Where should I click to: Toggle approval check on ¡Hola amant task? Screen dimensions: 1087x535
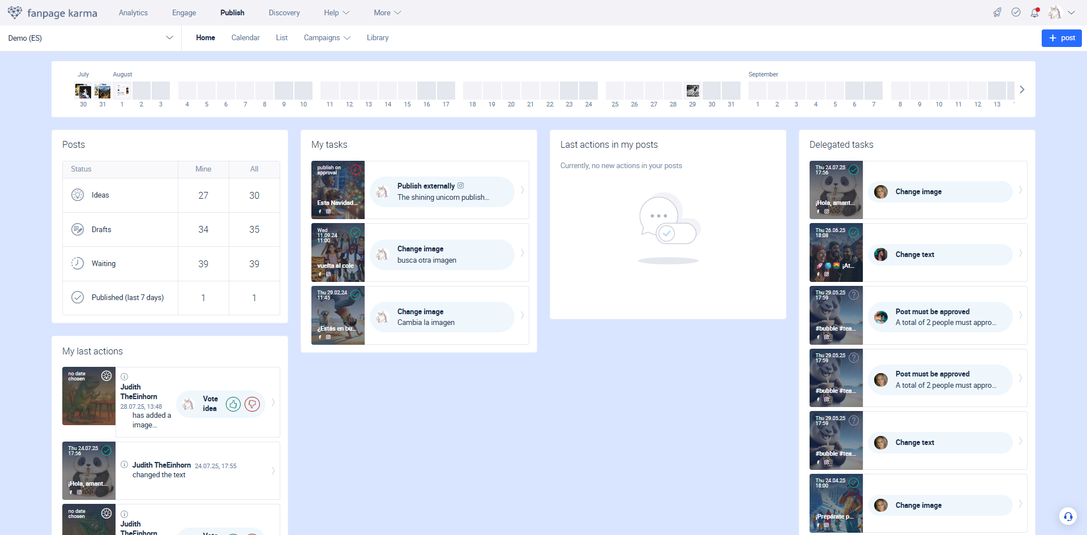(853, 169)
